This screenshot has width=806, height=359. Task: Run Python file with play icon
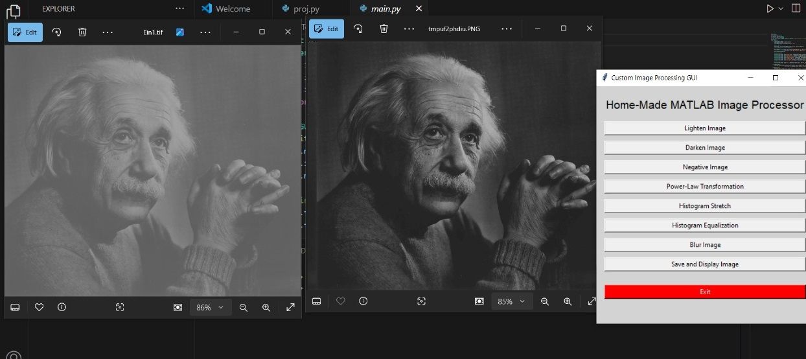[770, 8]
